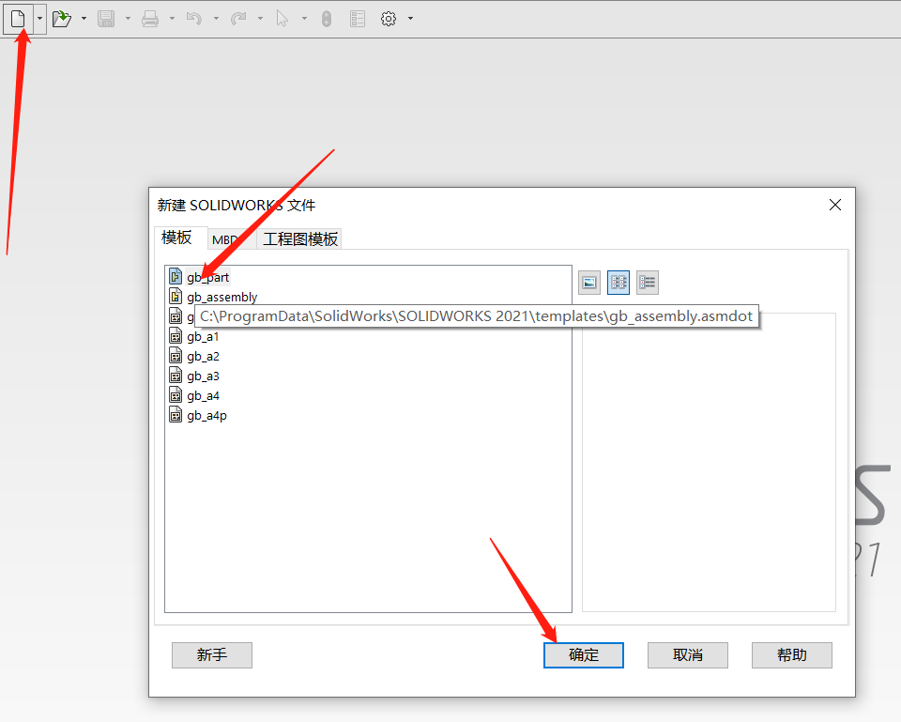Click the gb_a4p drawing file icon
Image resolution: width=901 pixels, height=722 pixels.
[176, 414]
